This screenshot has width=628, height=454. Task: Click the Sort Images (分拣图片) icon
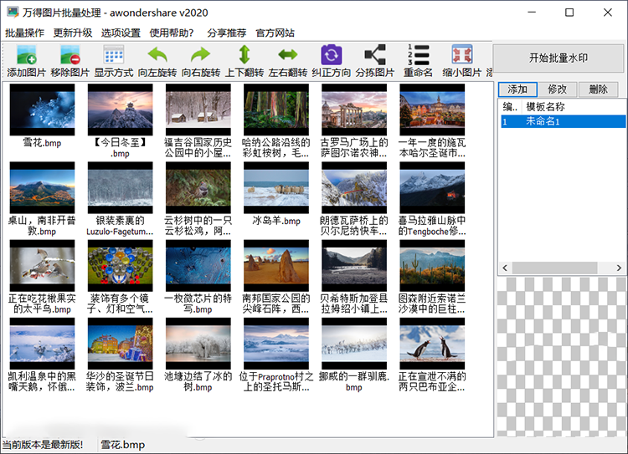pyautogui.click(x=375, y=60)
